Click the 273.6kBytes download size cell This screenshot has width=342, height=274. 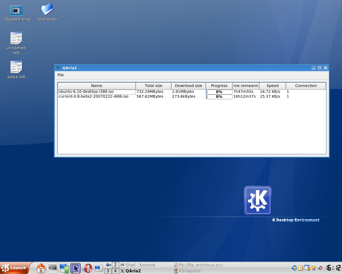(188, 96)
